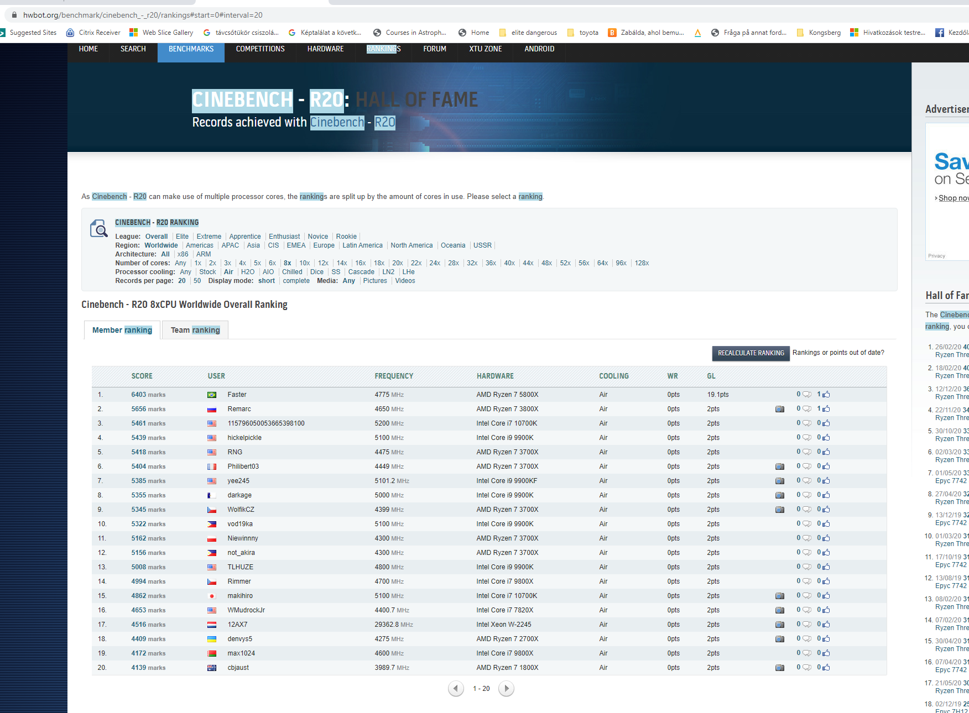Open the toyota bookmark folder

[583, 33]
